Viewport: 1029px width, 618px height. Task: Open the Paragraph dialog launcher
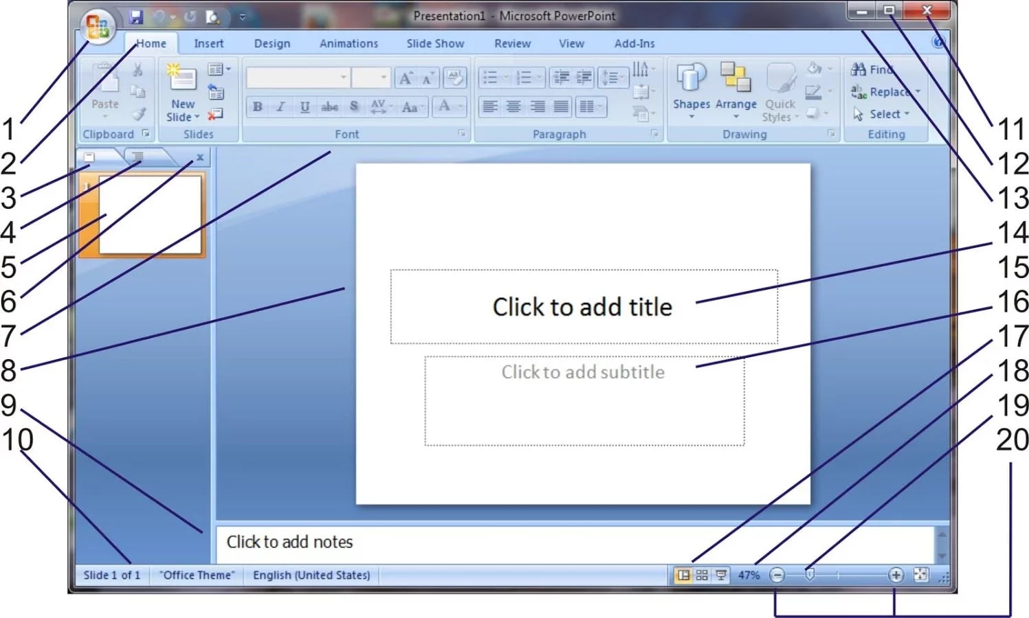click(x=654, y=133)
